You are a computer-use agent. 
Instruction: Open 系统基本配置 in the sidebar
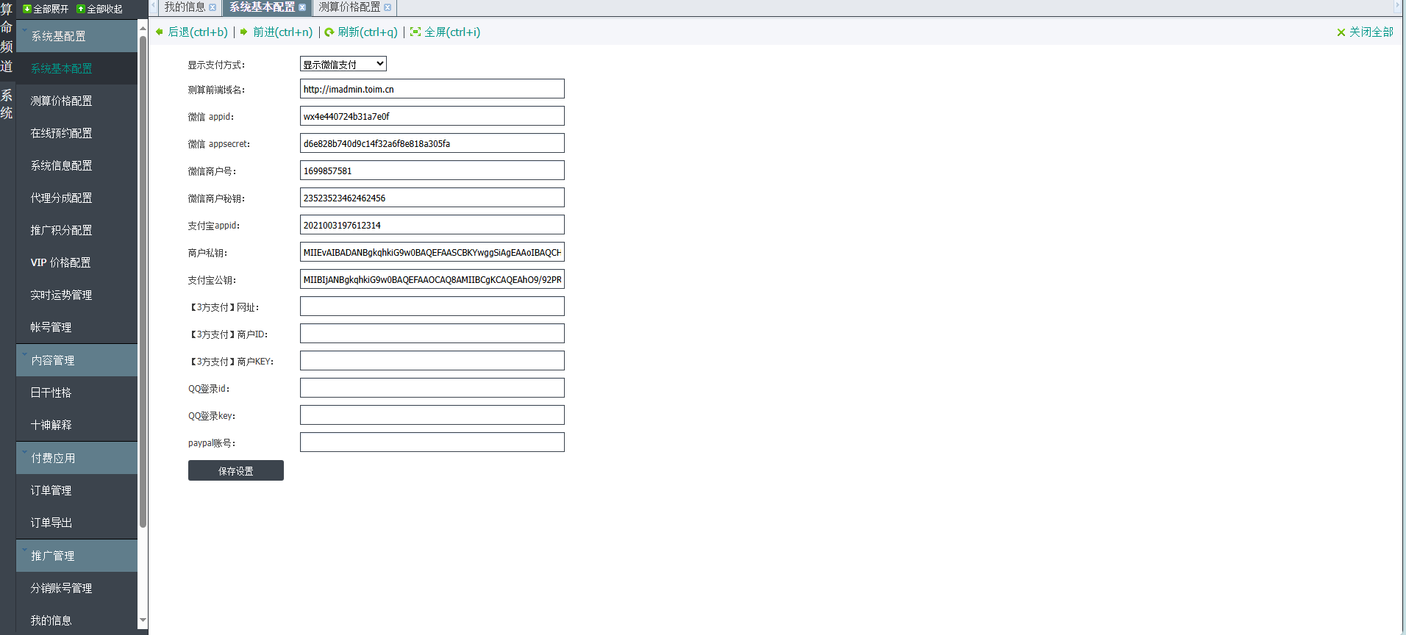click(x=76, y=68)
